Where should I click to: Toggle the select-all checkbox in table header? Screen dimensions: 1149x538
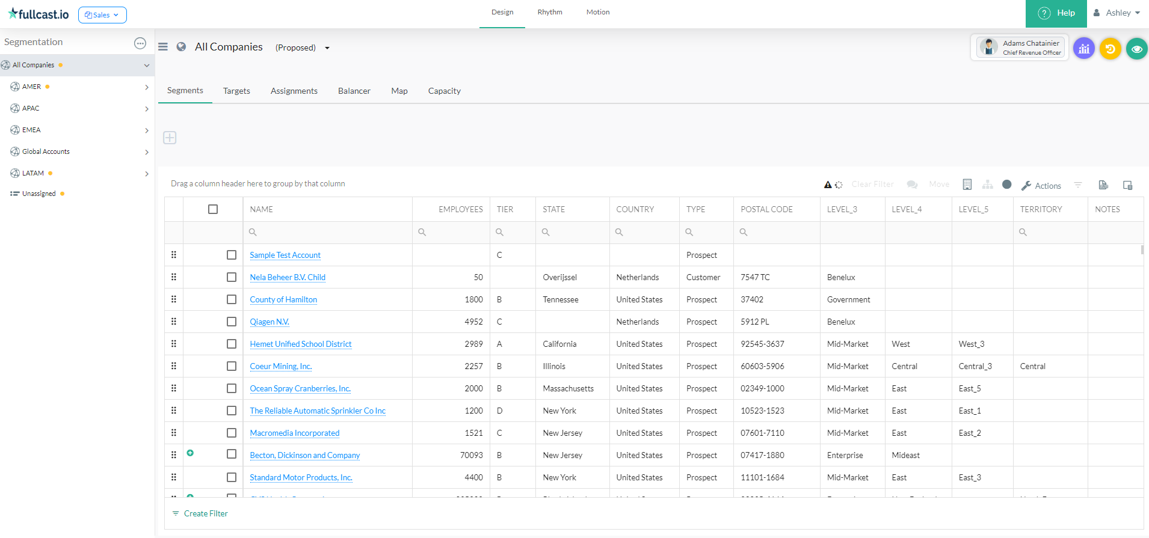coord(213,209)
